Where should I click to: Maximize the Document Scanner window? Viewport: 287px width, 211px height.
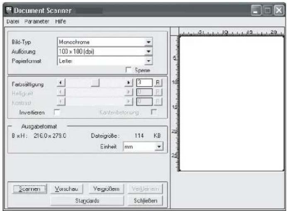tap(268, 10)
